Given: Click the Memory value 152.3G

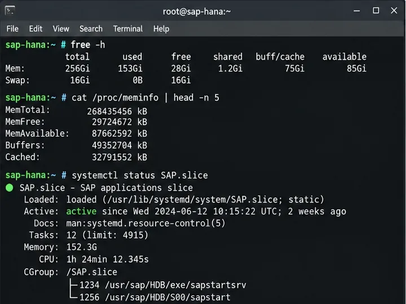Looking at the screenshot, I should point(82,247).
